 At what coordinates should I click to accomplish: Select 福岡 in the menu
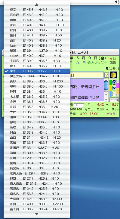pyautogui.click(x=37, y=153)
